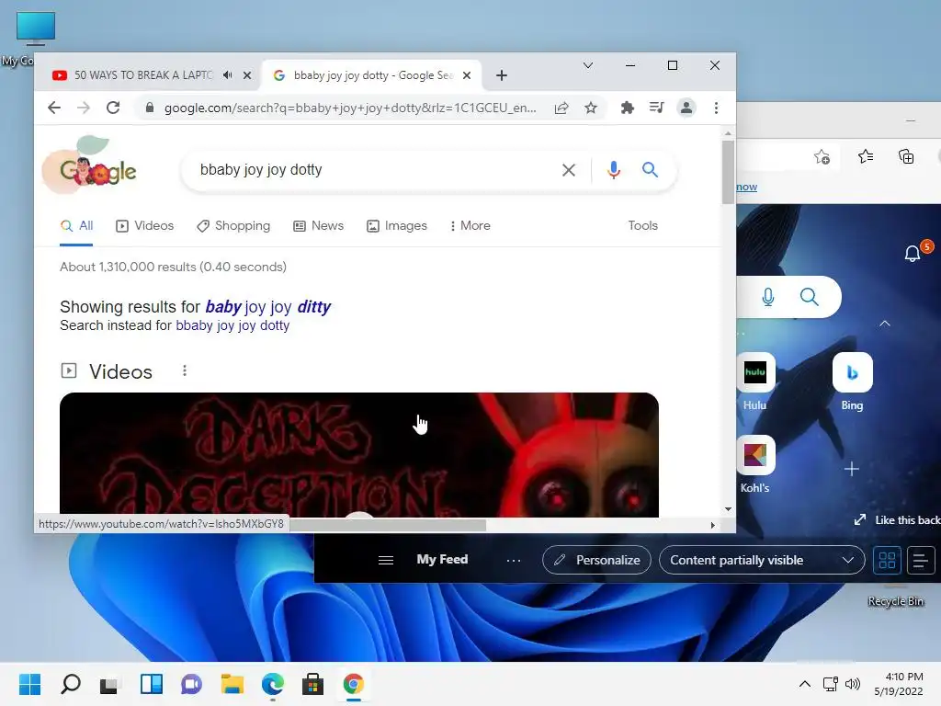Select the bbaby joy joy dotty Google tab

tap(371, 75)
